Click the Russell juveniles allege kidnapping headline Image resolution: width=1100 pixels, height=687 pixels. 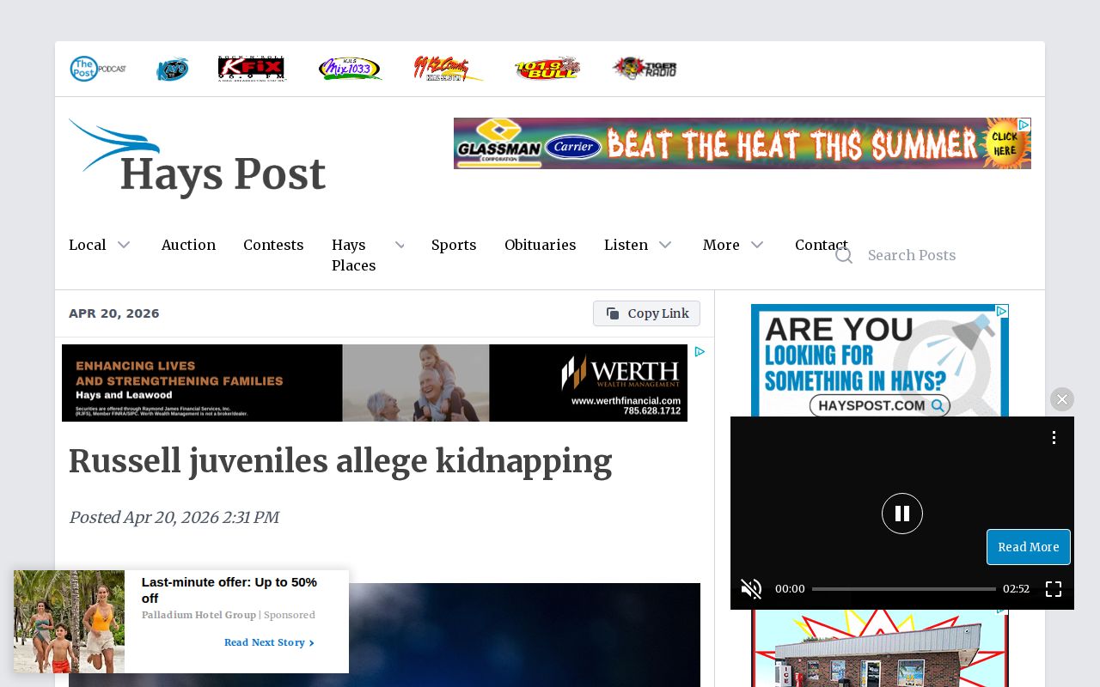pos(340,461)
